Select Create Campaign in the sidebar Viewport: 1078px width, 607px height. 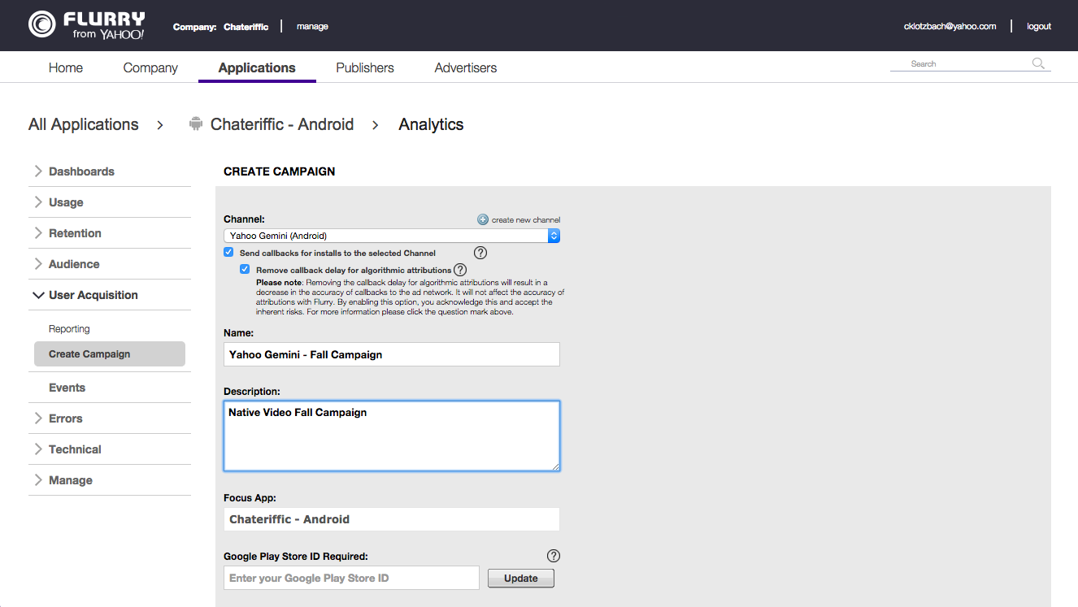[110, 353]
